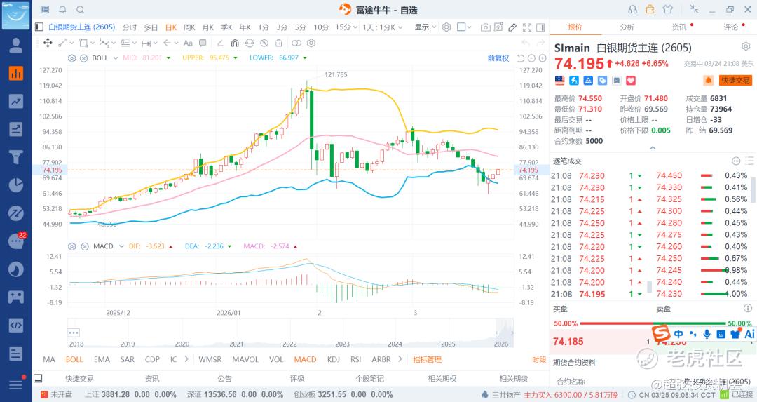Viewport: 757px width, 402px height.
Task: Open the BOLL indicator name dropdown arrow
Action: click(x=116, y=58)
